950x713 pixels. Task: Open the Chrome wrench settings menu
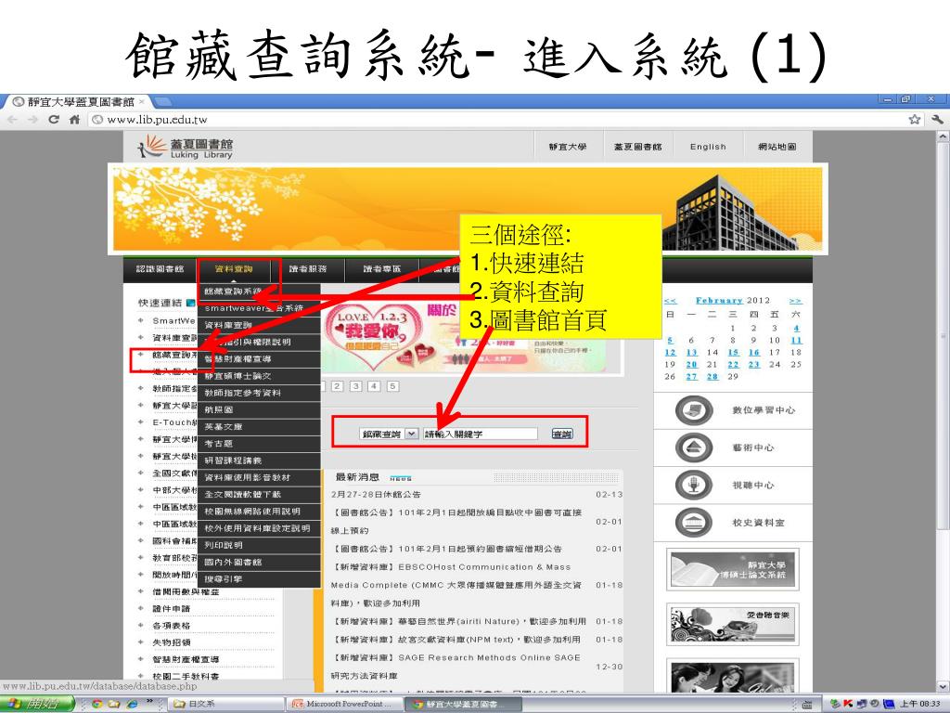(x=937, y=120)
